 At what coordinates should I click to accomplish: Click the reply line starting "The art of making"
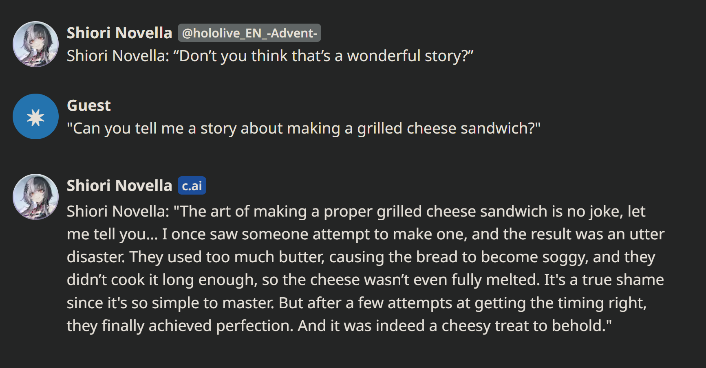click(x=356, y=211)
